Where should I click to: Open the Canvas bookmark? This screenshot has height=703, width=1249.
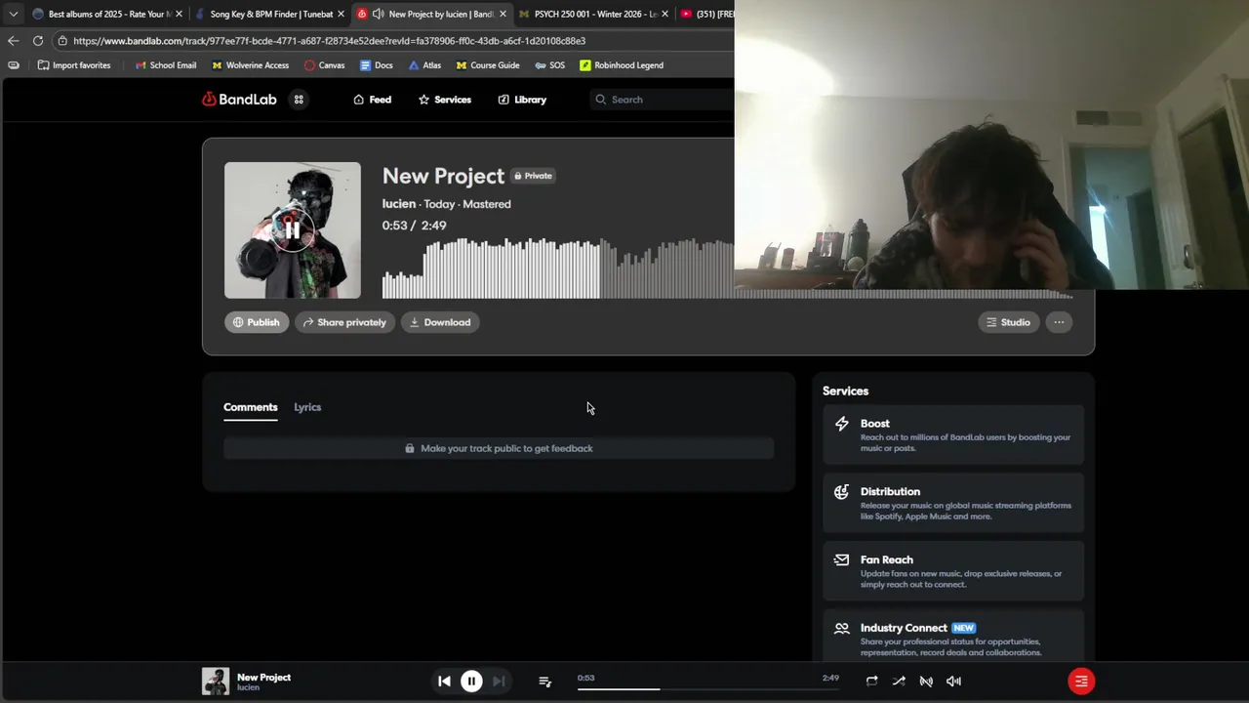[324, 65]
